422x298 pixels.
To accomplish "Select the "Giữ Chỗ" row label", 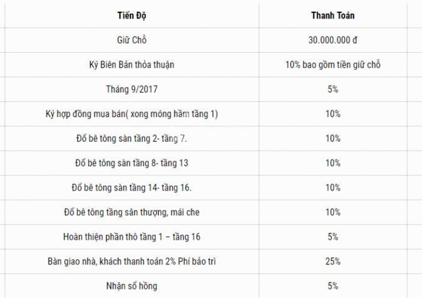I will point(131,40).
